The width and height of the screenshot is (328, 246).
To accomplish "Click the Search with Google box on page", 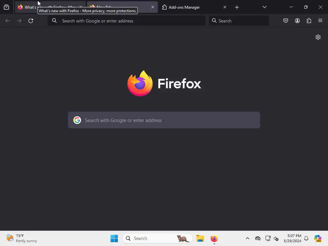I will pos(164,120).
